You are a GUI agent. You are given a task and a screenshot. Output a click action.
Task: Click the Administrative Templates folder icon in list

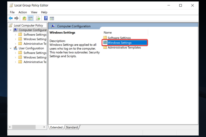105,47
